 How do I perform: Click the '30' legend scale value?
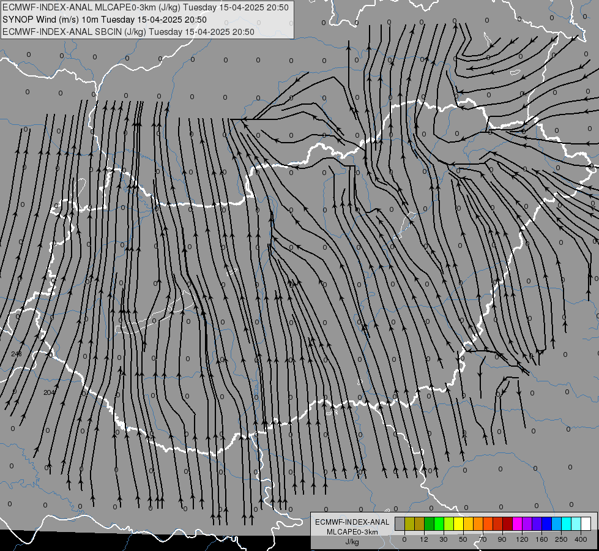tap(444, 539)
